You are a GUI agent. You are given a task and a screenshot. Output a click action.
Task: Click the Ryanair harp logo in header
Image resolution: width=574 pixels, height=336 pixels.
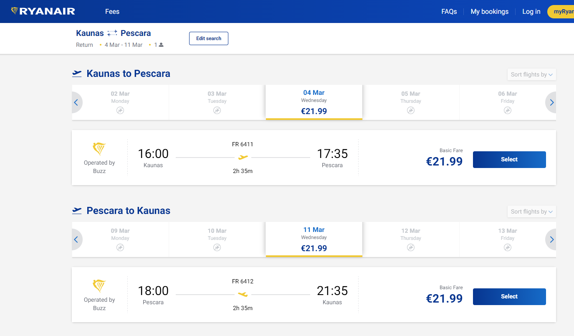tap(15, 11)
